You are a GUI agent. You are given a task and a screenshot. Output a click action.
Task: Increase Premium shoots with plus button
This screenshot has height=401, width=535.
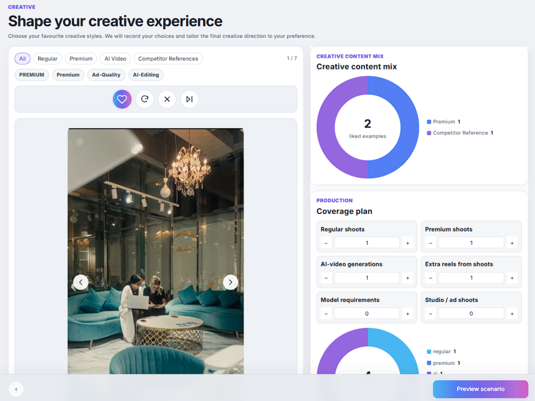(x=512, y=243)
